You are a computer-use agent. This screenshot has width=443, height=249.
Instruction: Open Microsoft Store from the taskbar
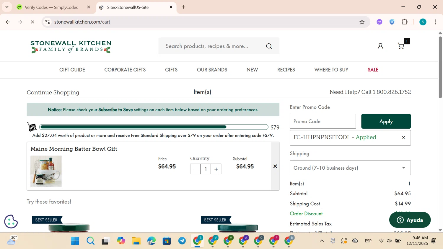[167, 241]
